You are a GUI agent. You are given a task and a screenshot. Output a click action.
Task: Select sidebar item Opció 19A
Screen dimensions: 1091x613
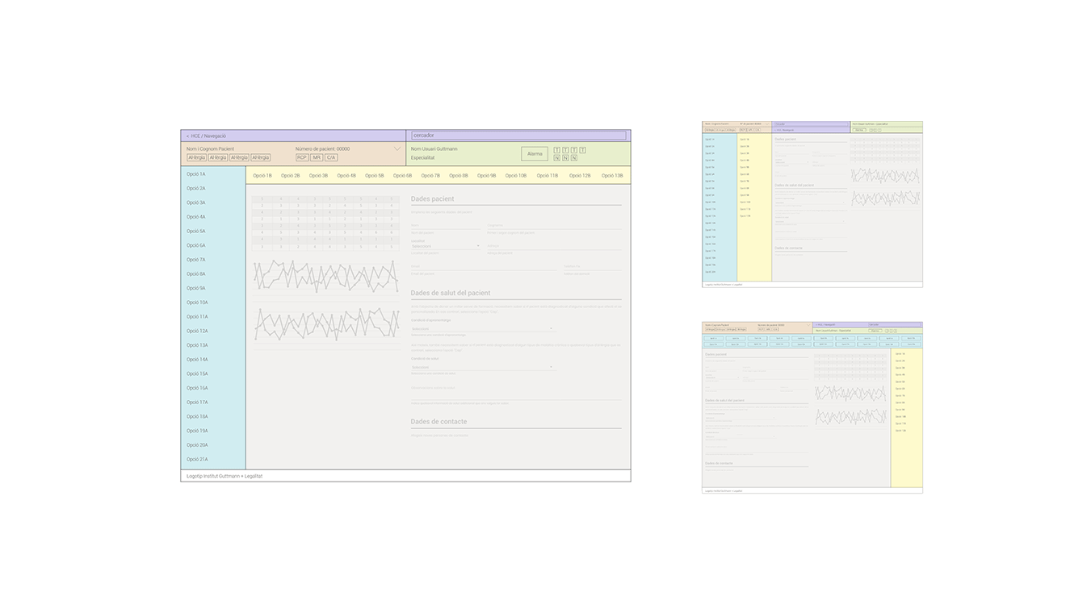coord(197,431)
